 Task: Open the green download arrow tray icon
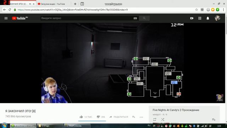click(x=182, y=126)
